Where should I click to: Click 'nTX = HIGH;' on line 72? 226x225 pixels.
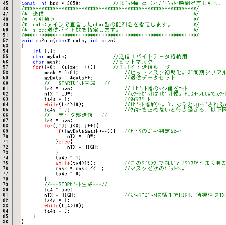(83, 147)
